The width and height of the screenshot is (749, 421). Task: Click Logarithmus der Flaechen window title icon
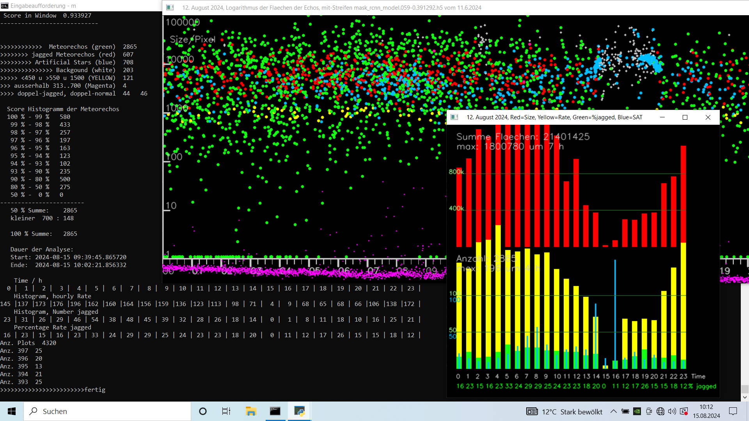tap(170, 7)
